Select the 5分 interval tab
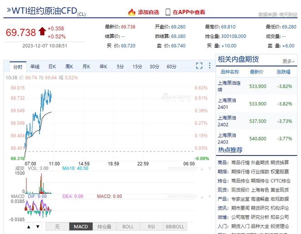The image size is (301, 234). [120, 66]
